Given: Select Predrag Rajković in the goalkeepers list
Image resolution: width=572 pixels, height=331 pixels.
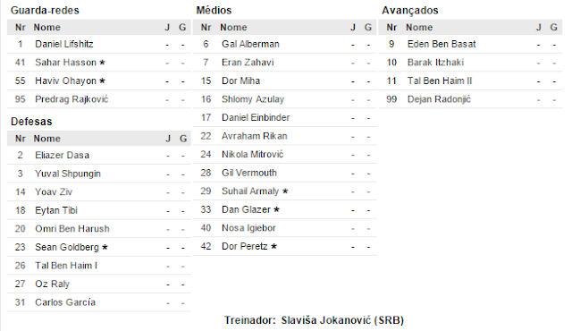Looking at the screenshot, I should [71, 99].
